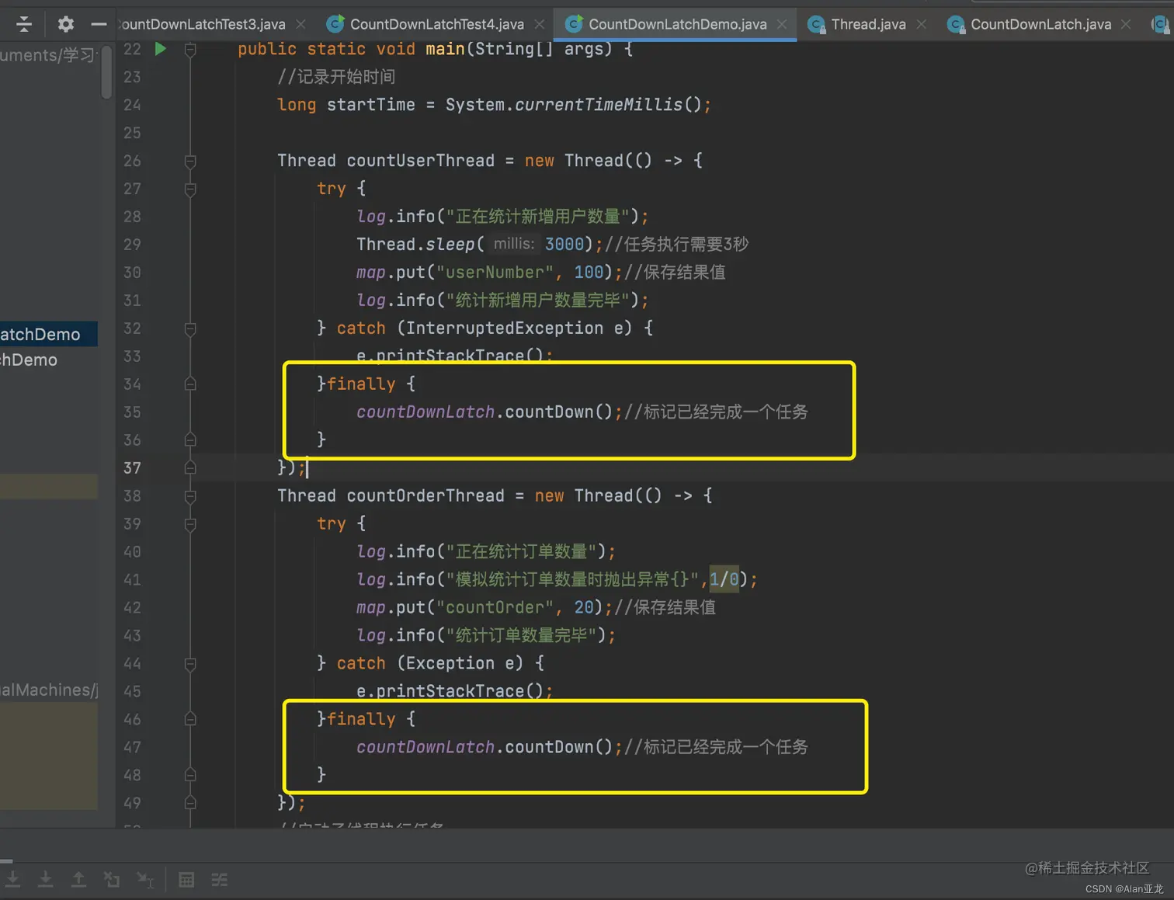
Task: Collapse the try block fold at line 39
Action: click(190, 525)
